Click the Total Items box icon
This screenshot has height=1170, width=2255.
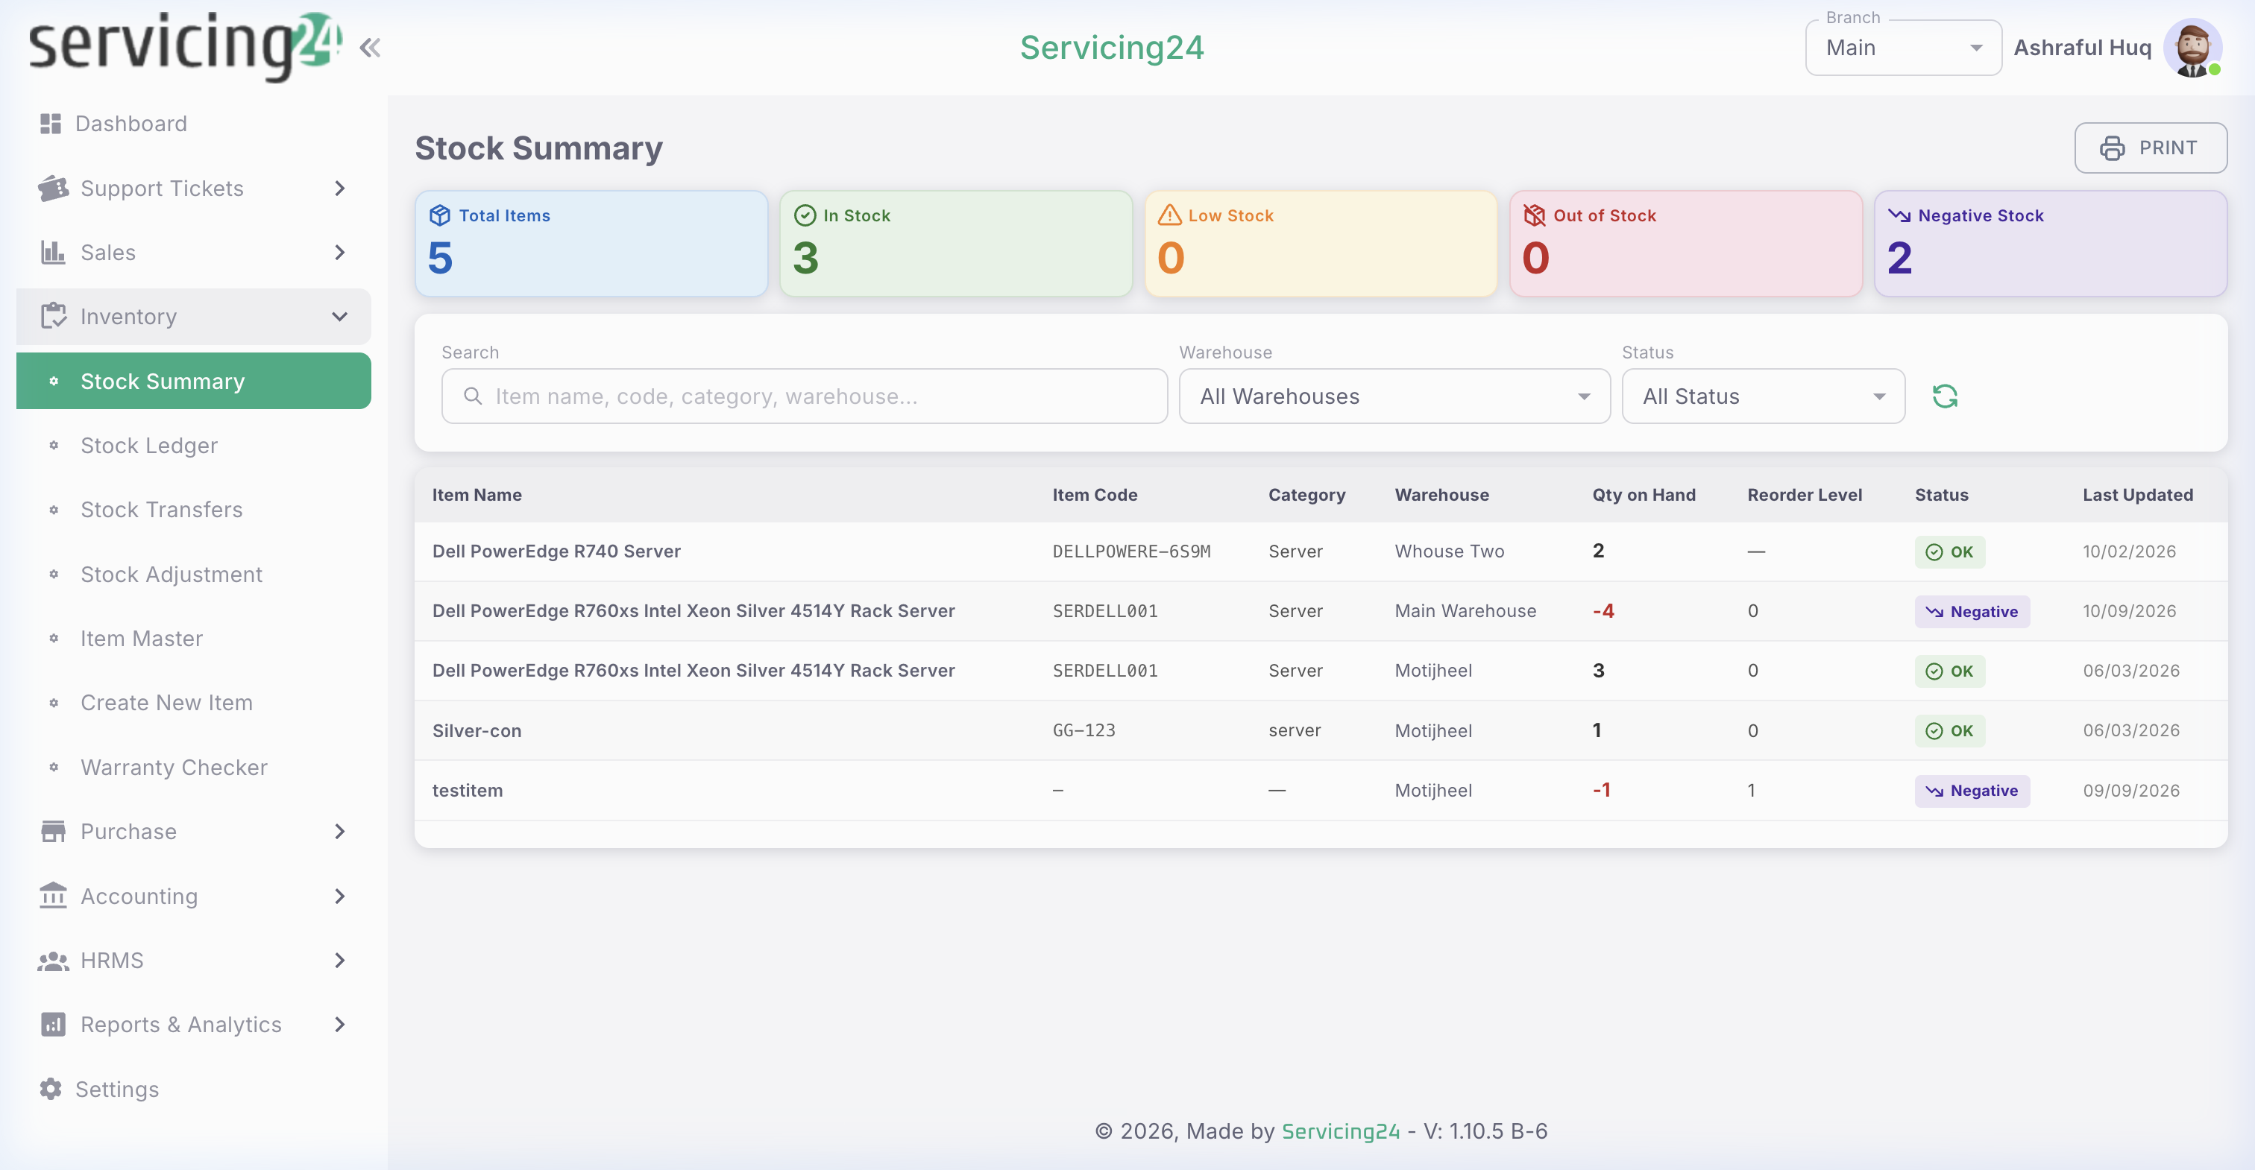point(439,215)
